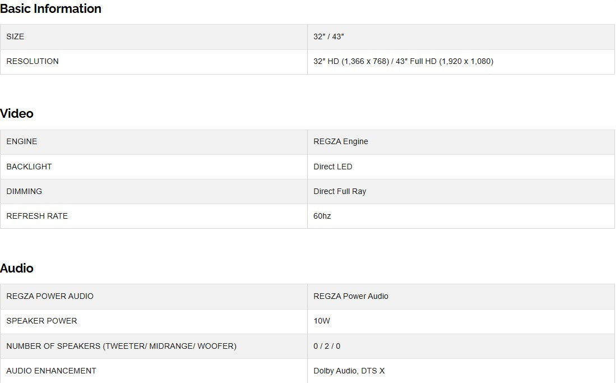Image resolution: width=616 pixels, height=383 pixels.
Task: Click the Dolby Audio, DTS X value
Action: tap(349, 371)
